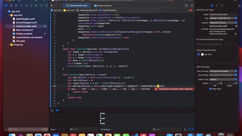This screenshot has height=136, width=242.
Task: Collapse the xep hinh project root
Action: (6, 11)
